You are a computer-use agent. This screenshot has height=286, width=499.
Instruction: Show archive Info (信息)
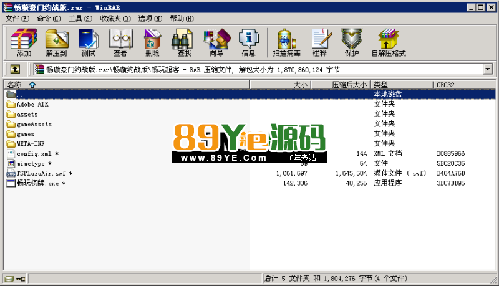tap(248, 42)
